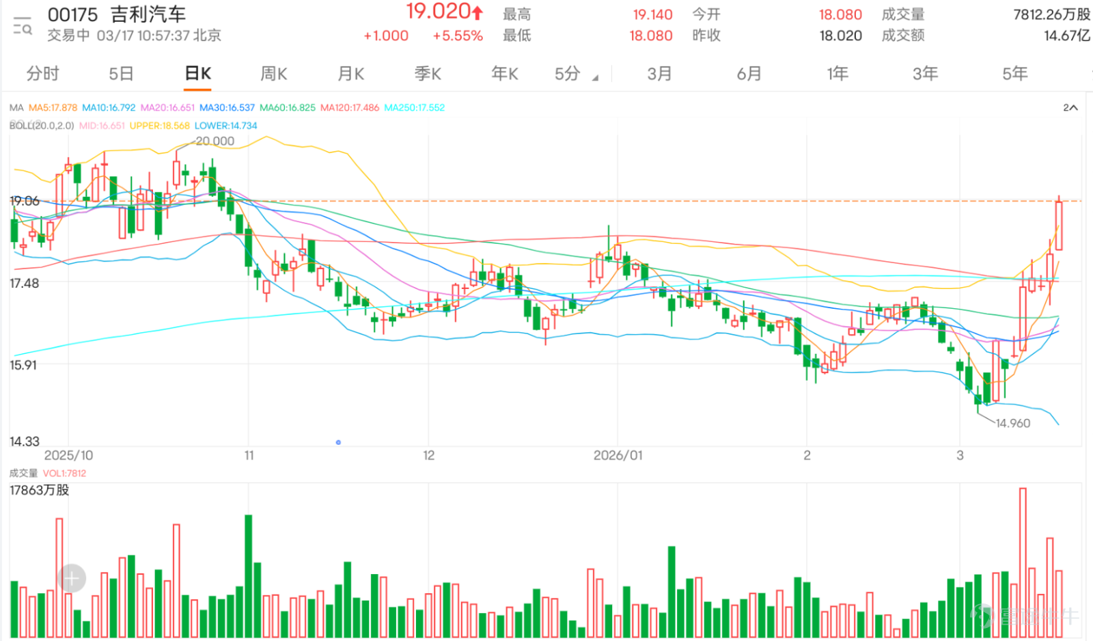Click the 2026/01 date axis label
This screenshot has height=641, width=1093.
[618, 455]
